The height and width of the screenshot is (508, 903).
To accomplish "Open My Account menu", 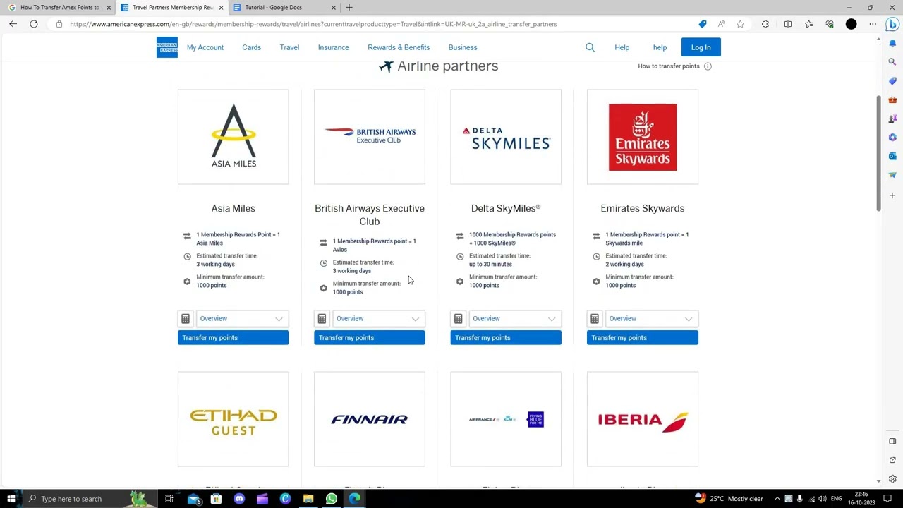I will (205, 47).
